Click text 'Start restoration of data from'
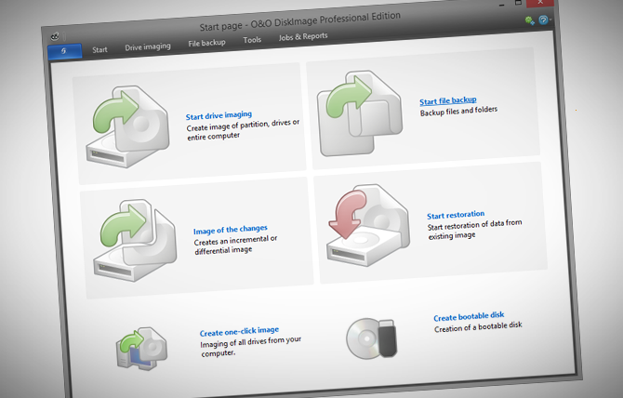The height and width of the screenshot is (398, 623). coord(474,225)
